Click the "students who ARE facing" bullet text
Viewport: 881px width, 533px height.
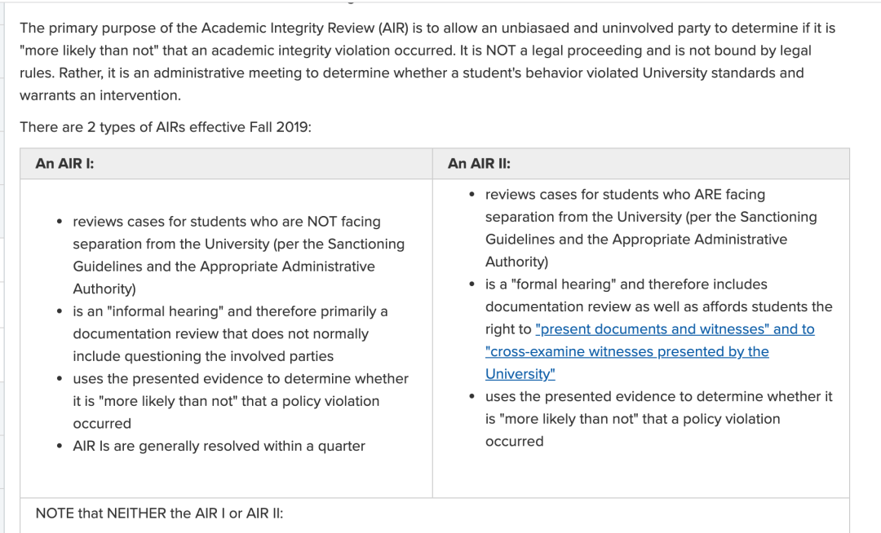625,195
